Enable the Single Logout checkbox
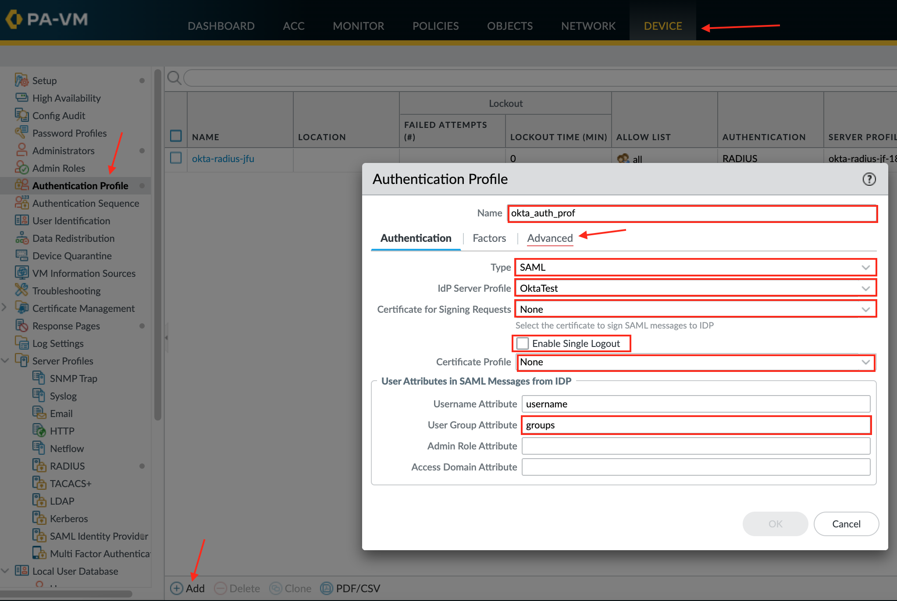Screen dimensions: 897x601 523,343
